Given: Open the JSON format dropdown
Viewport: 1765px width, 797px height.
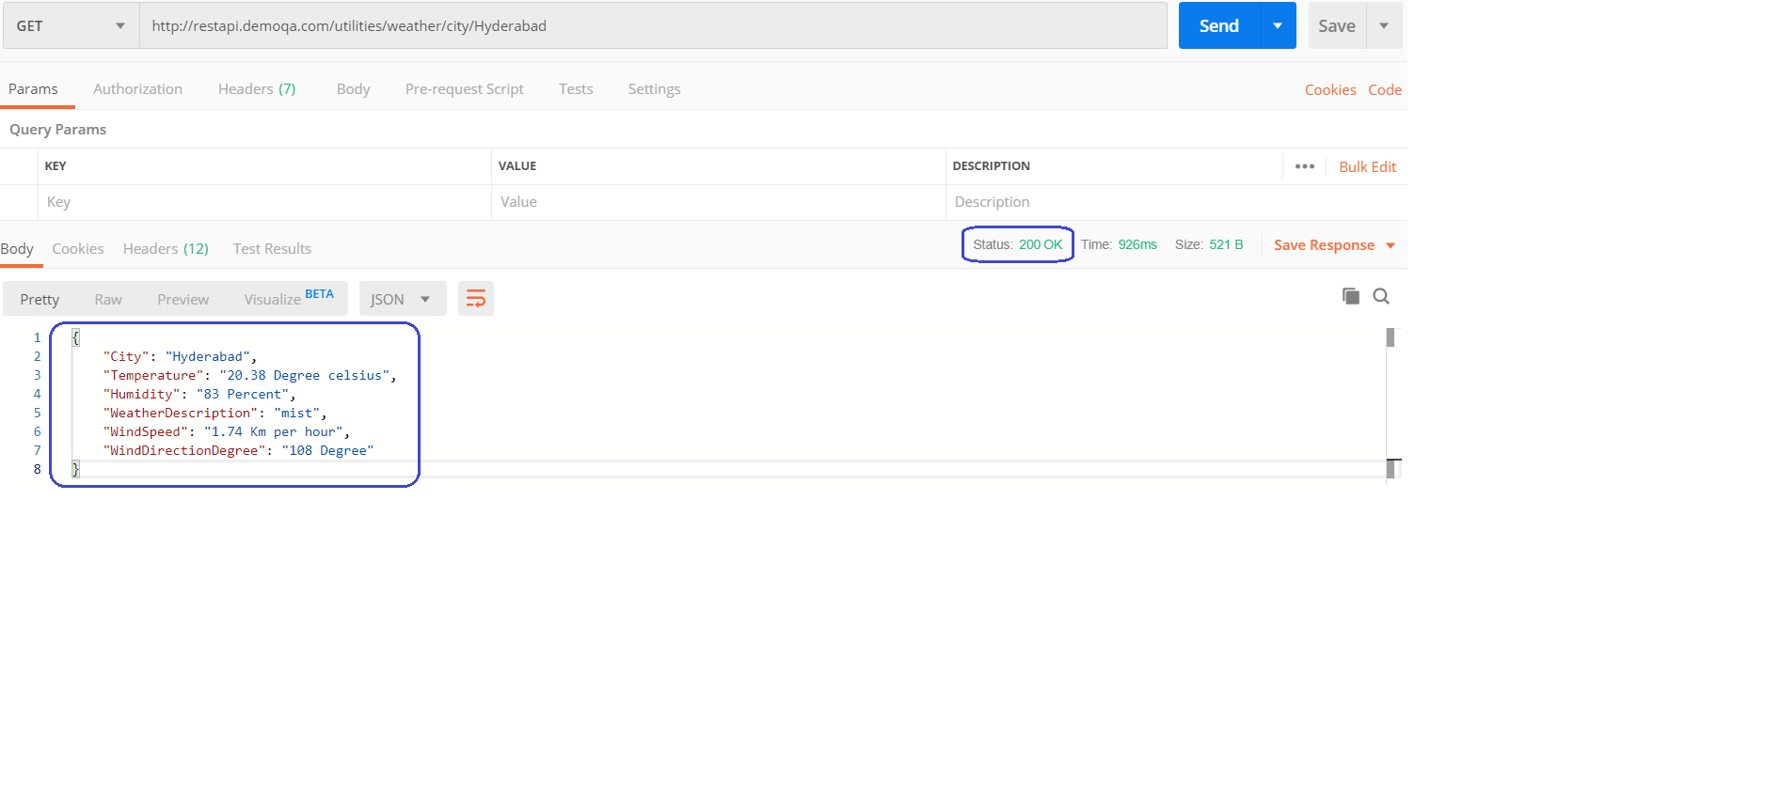Looking at the screenshot, I should click(x=401, y=299).
